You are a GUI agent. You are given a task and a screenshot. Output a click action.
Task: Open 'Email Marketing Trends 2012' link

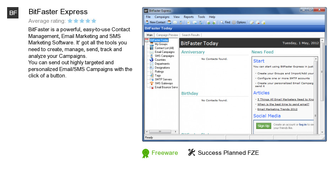click(x=277, y=109)
